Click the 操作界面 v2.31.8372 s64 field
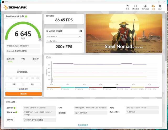168x130 pixels. pos(91,113)
